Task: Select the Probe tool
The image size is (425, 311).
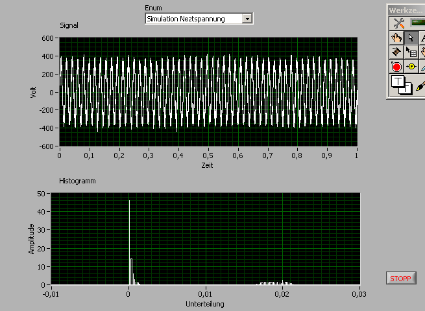Action: [411, 67]
